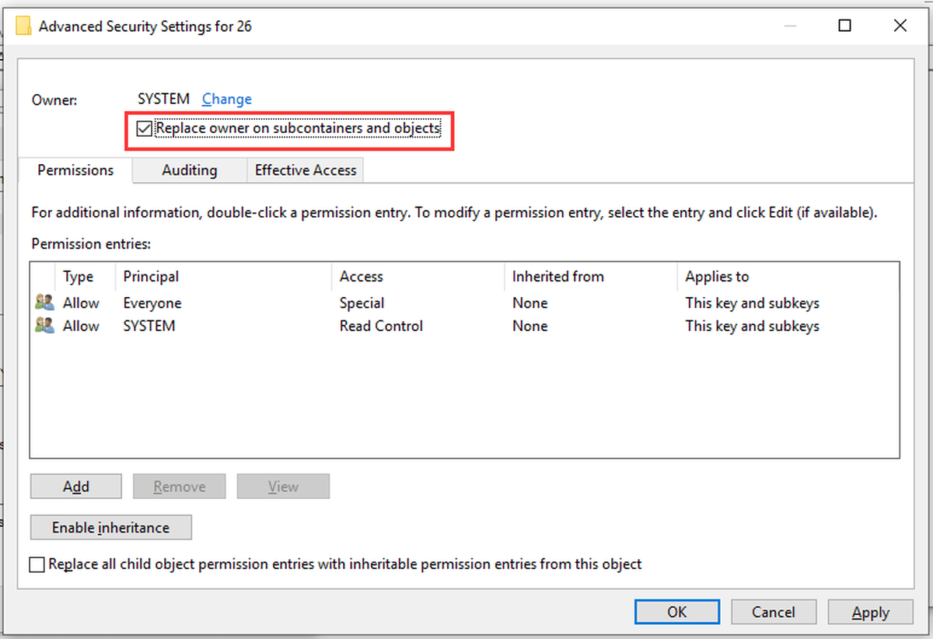Maximize the Advanced Security Settings window

pos(844,26)
